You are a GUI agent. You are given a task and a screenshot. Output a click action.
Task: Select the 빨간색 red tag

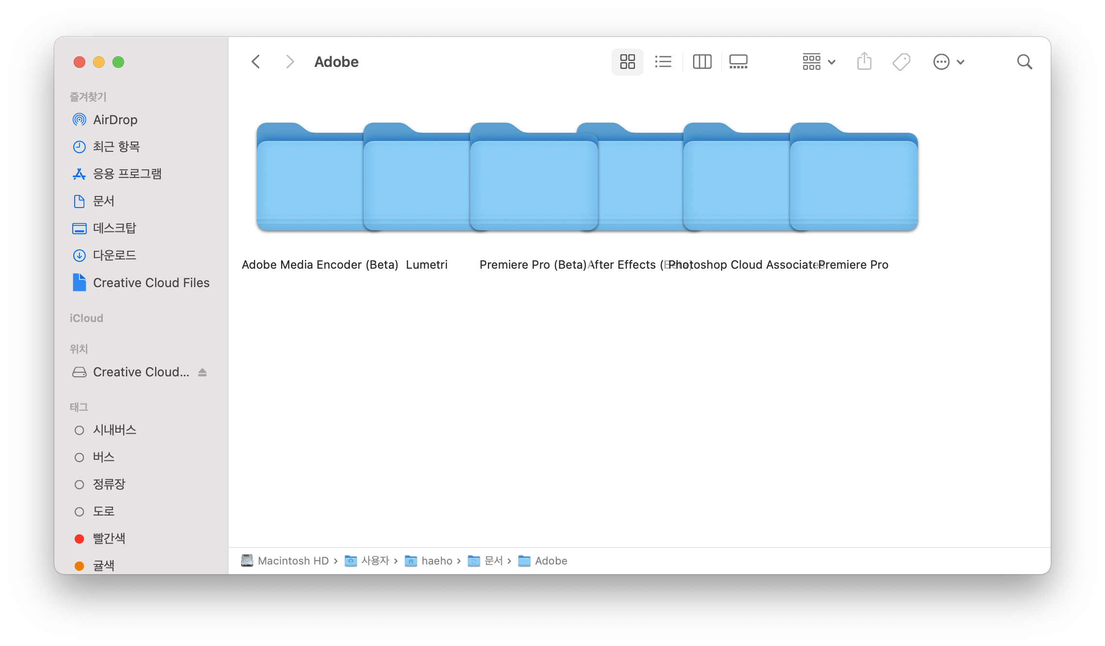click(x=109, y=539)
